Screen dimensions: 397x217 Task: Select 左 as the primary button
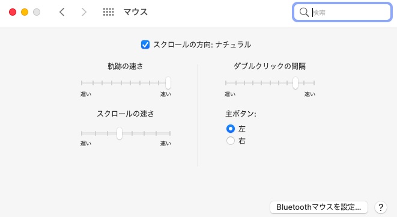[231, 129]
